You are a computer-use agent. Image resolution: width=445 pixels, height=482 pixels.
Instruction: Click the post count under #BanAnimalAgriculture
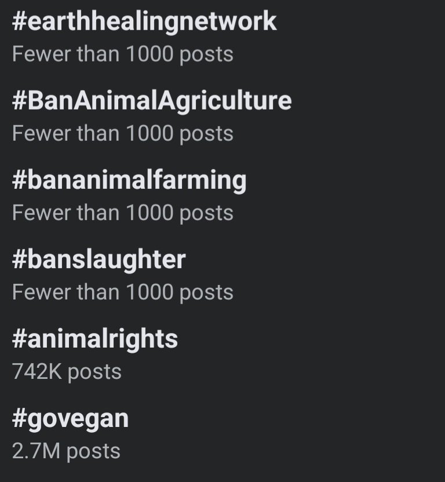pos(122,133)
